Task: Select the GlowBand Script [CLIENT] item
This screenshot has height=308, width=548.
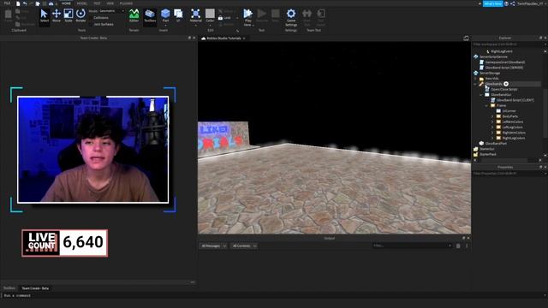Action: [515, 100]
